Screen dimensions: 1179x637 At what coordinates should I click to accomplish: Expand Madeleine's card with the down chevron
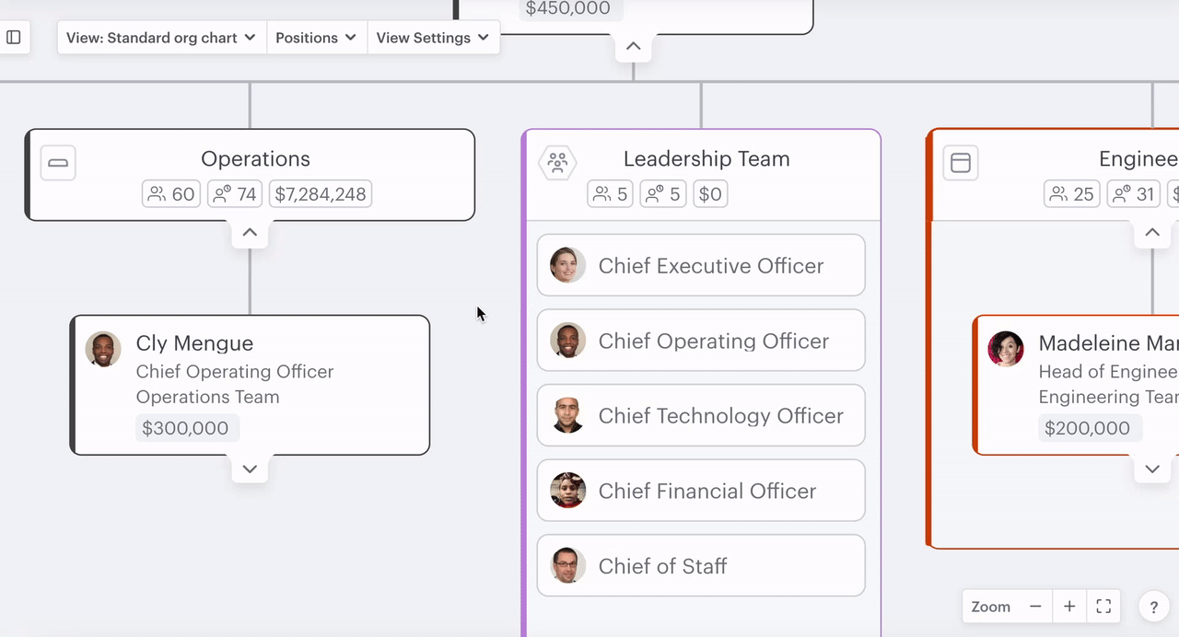click(1151, 469)
